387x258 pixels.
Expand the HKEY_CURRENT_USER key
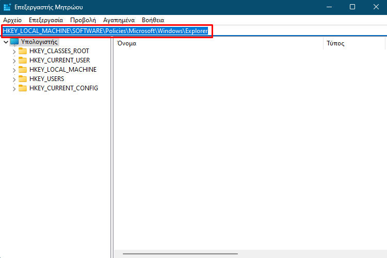click(x=14, y=61)
